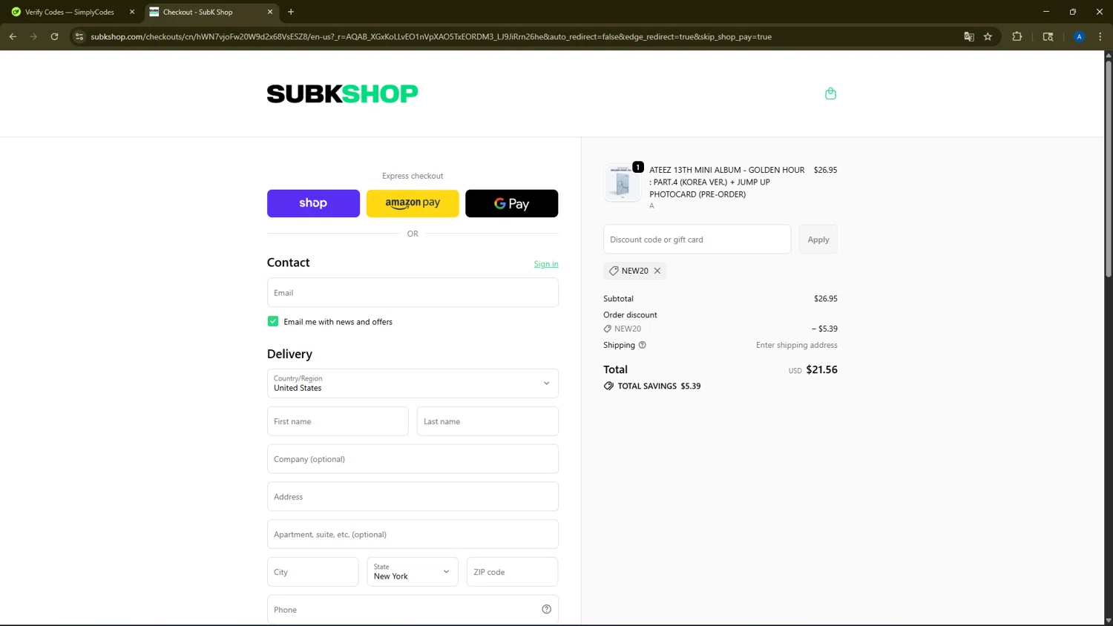
Task: Focus the Last name field
Action: click(487, 421)
